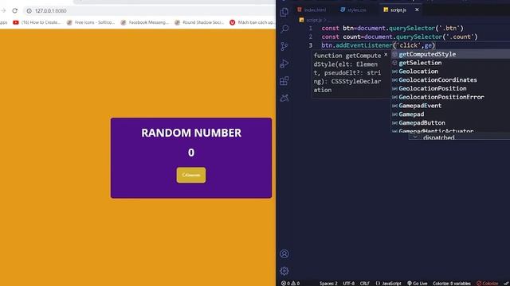510x286 pixels.
Task: Choose GeolocationCoordinates suggestion
Action: coord(450,79)
